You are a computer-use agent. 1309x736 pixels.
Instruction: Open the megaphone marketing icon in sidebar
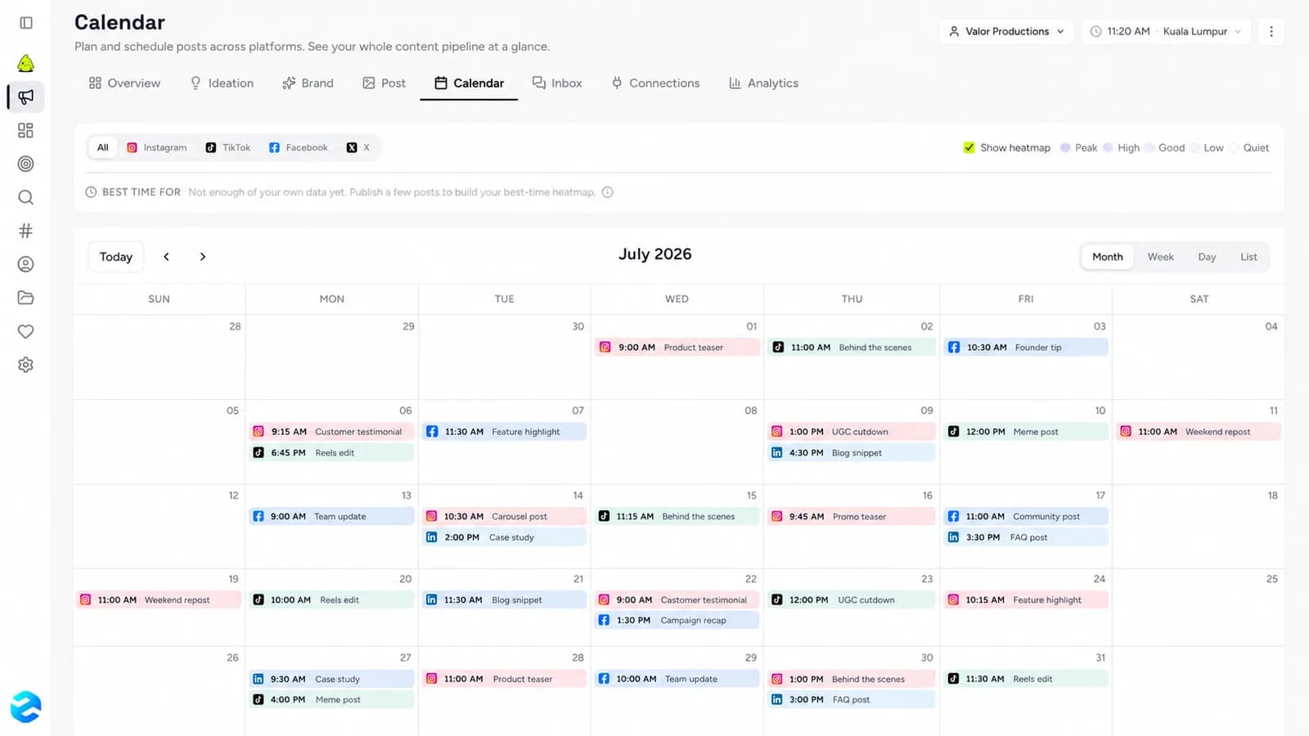(x=26, y=96)
